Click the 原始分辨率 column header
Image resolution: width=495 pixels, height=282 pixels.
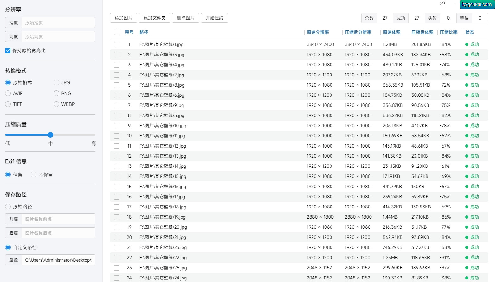click(x=318, y=32)
